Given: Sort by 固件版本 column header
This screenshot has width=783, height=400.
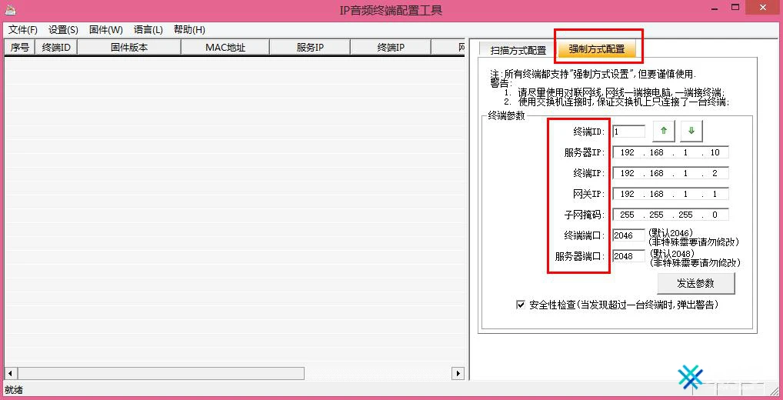Looking at the screenshot, I should tap(129, 48).
